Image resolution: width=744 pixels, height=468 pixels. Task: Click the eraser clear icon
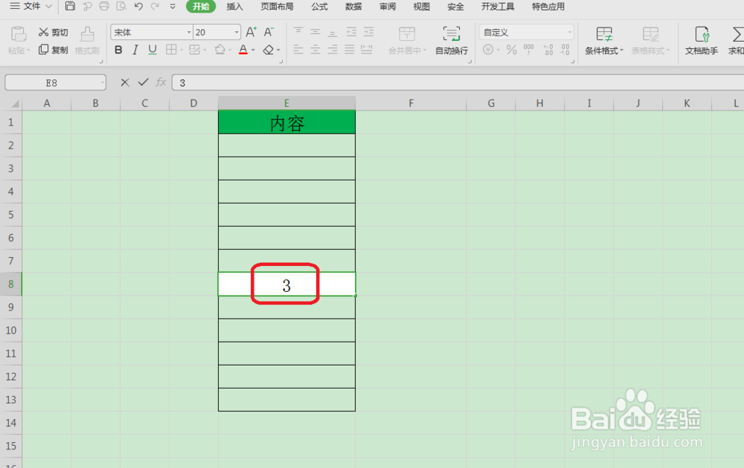(269, 50)
